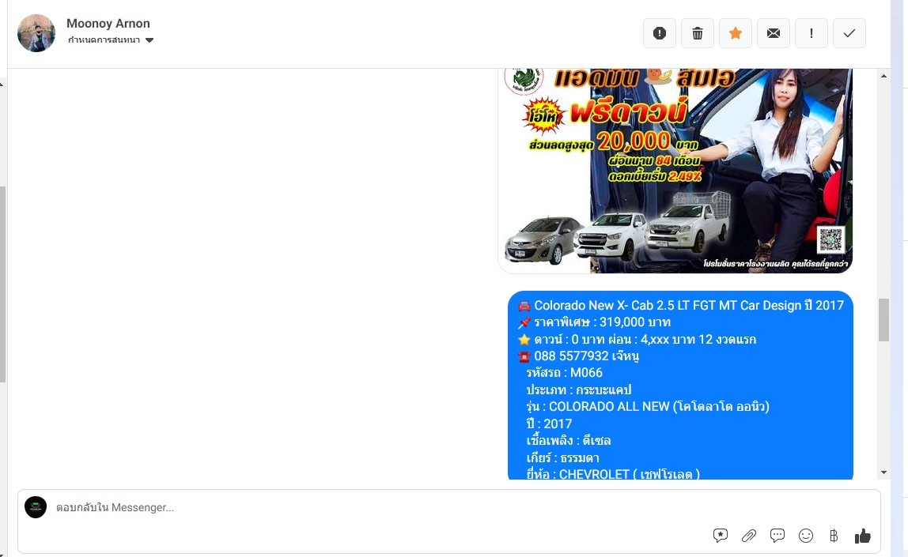Send a thumbs up like
Viewport: 908px width, 557px height.
click(x=862, y=536)
